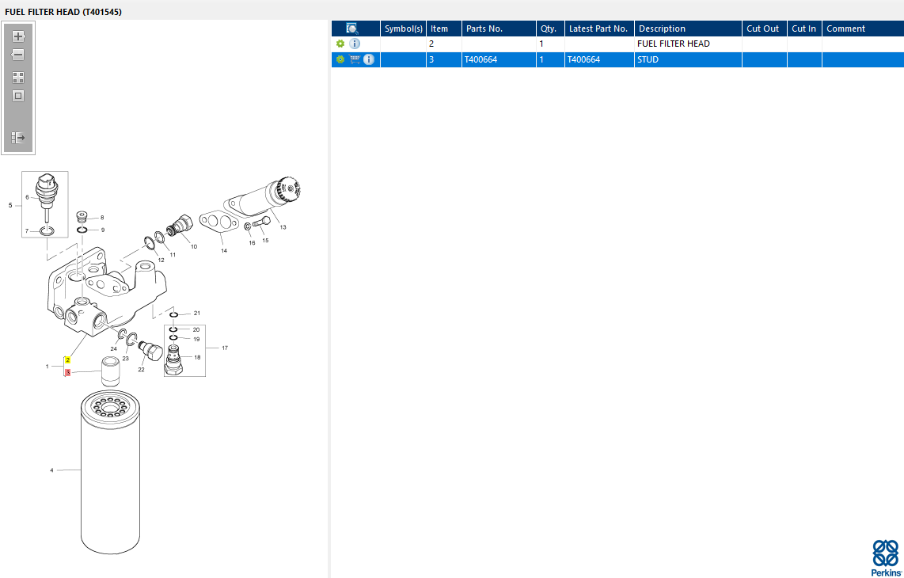This screenshot has width=904, height=578.
Task: Click callout 22 plug label
Action: [141, 370]
